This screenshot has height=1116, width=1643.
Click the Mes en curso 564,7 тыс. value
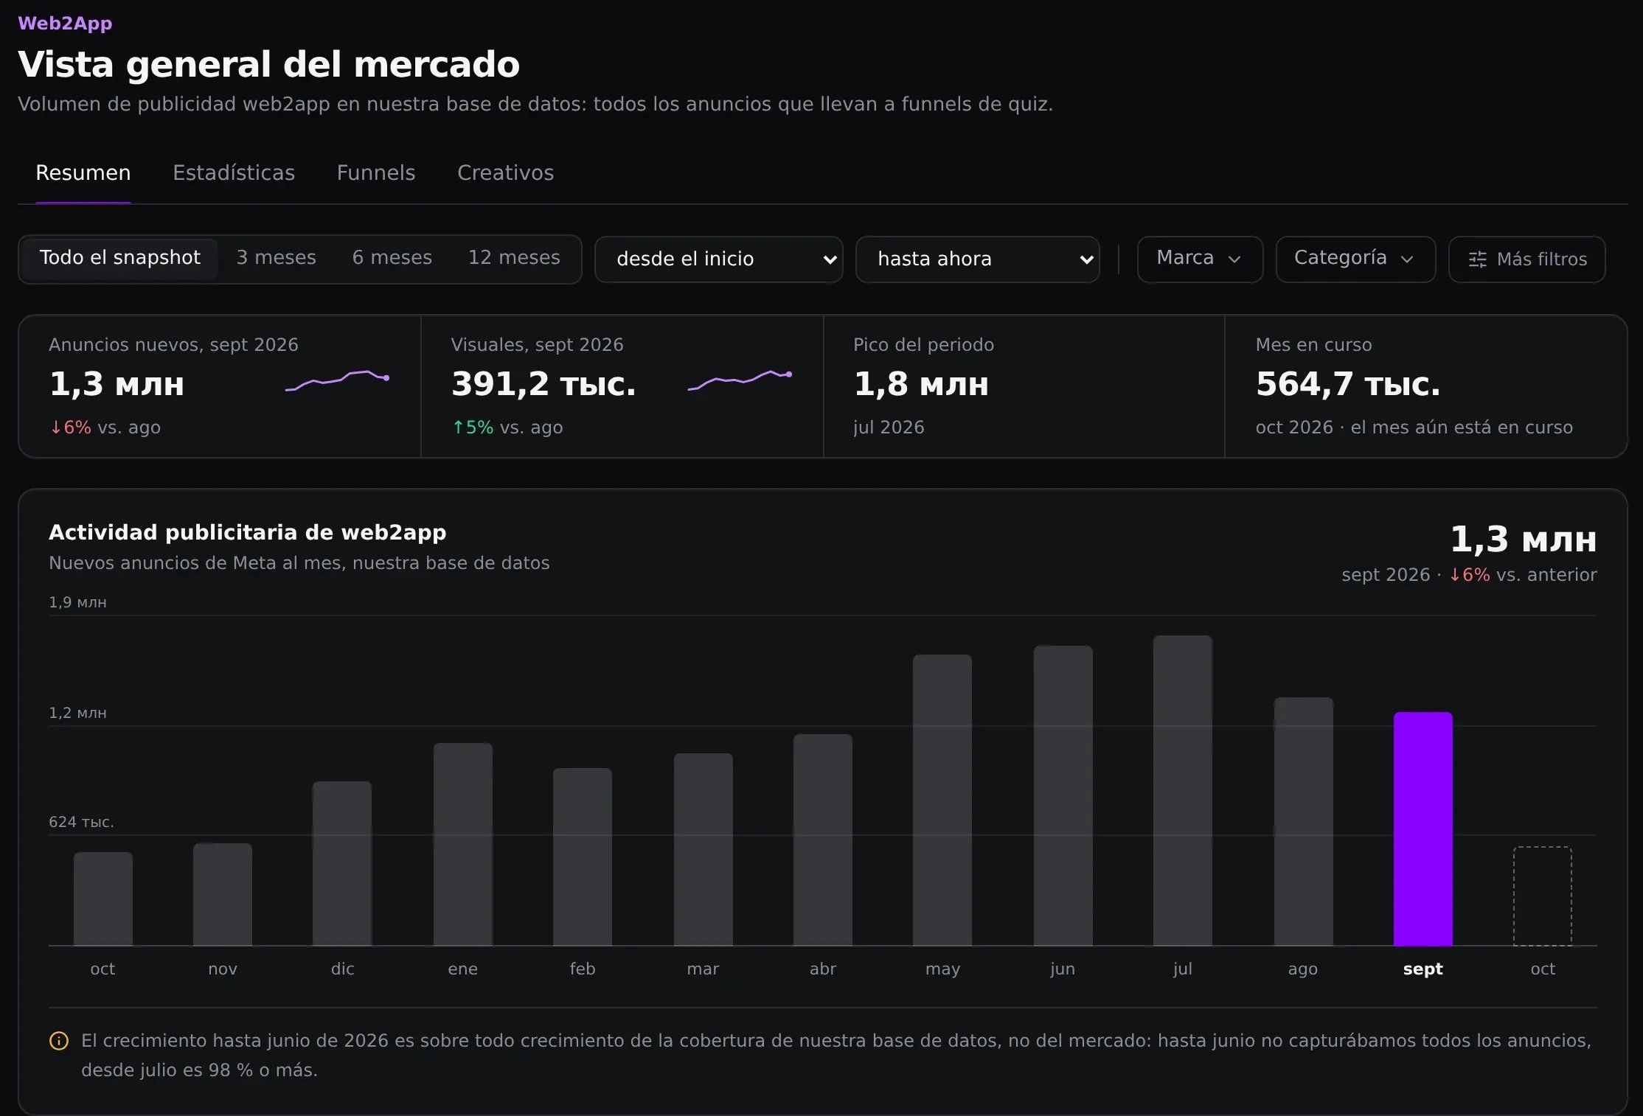click(1347, 384)
